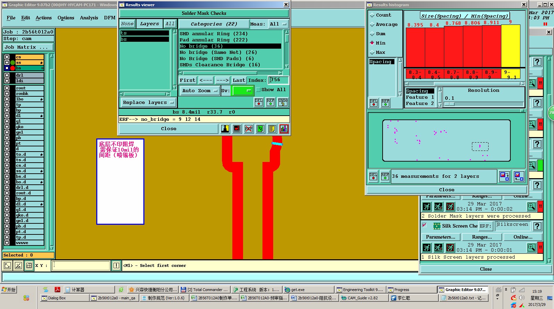
Task: Click magnifier results icon for Solder Mask check
Action: [x=531, y=206]
